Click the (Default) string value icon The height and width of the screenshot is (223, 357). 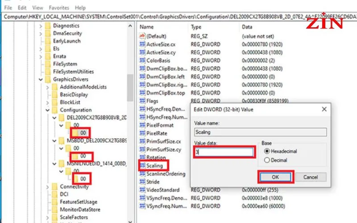click(142, 36)
